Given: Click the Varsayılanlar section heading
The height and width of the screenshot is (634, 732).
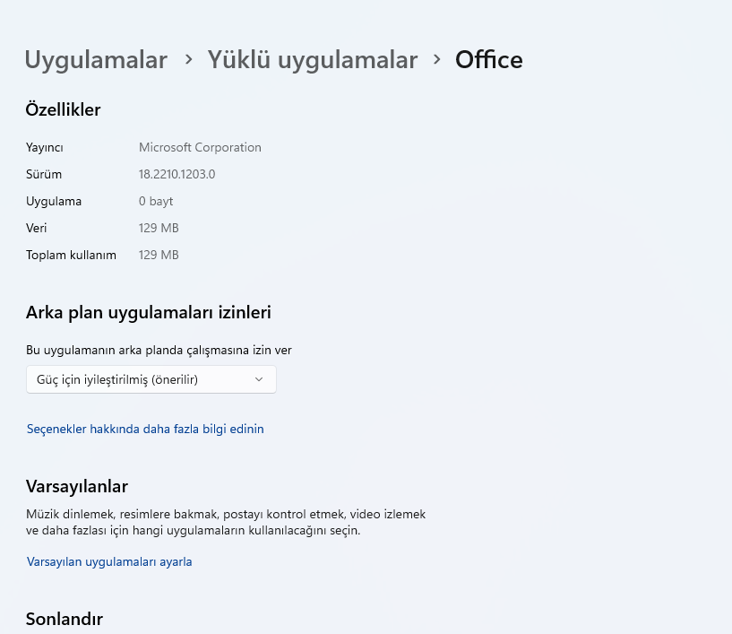Looking at the screenshot, I should [77, 487].
